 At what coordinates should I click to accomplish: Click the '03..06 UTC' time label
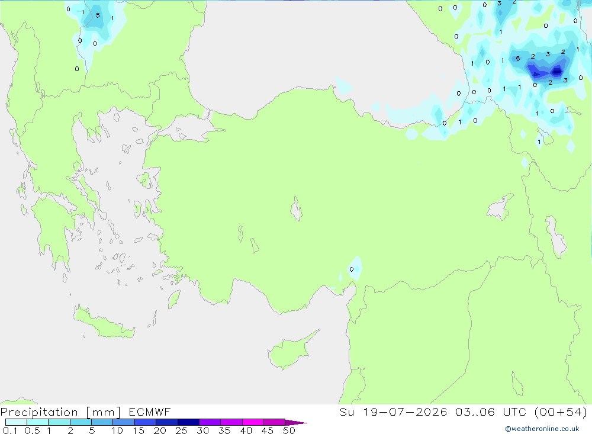490,412
